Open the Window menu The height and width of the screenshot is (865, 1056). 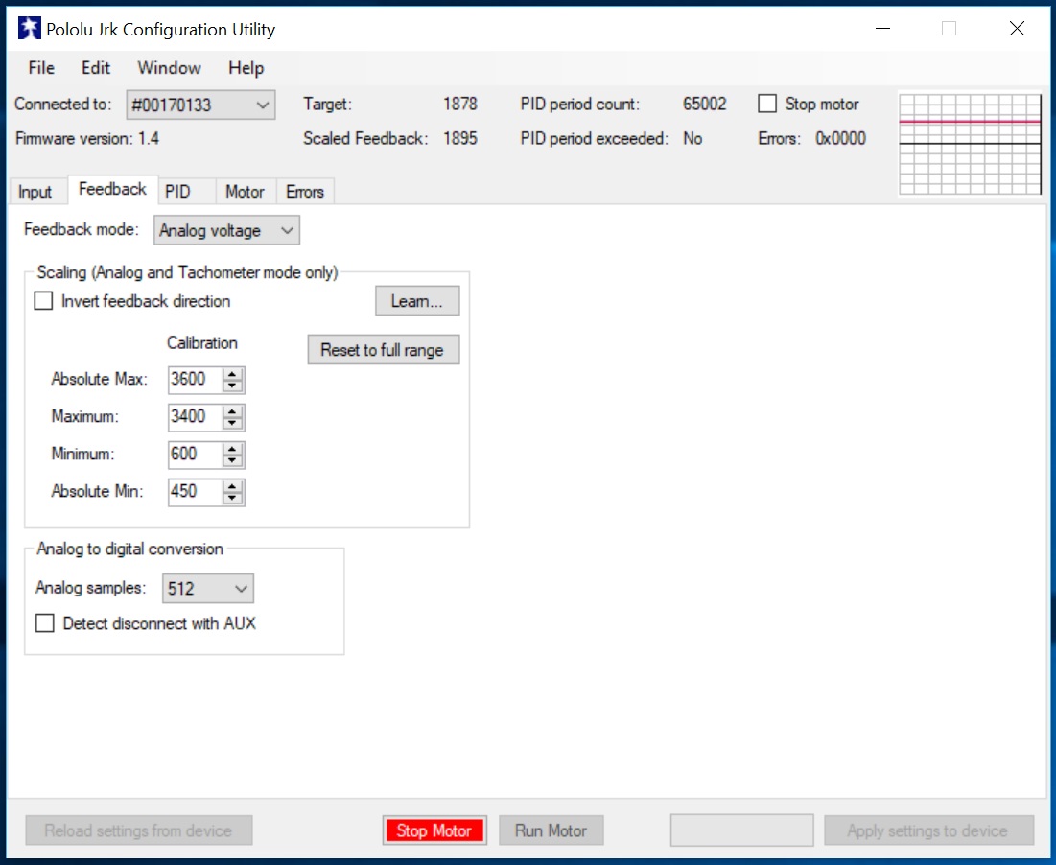click(169, 68)
